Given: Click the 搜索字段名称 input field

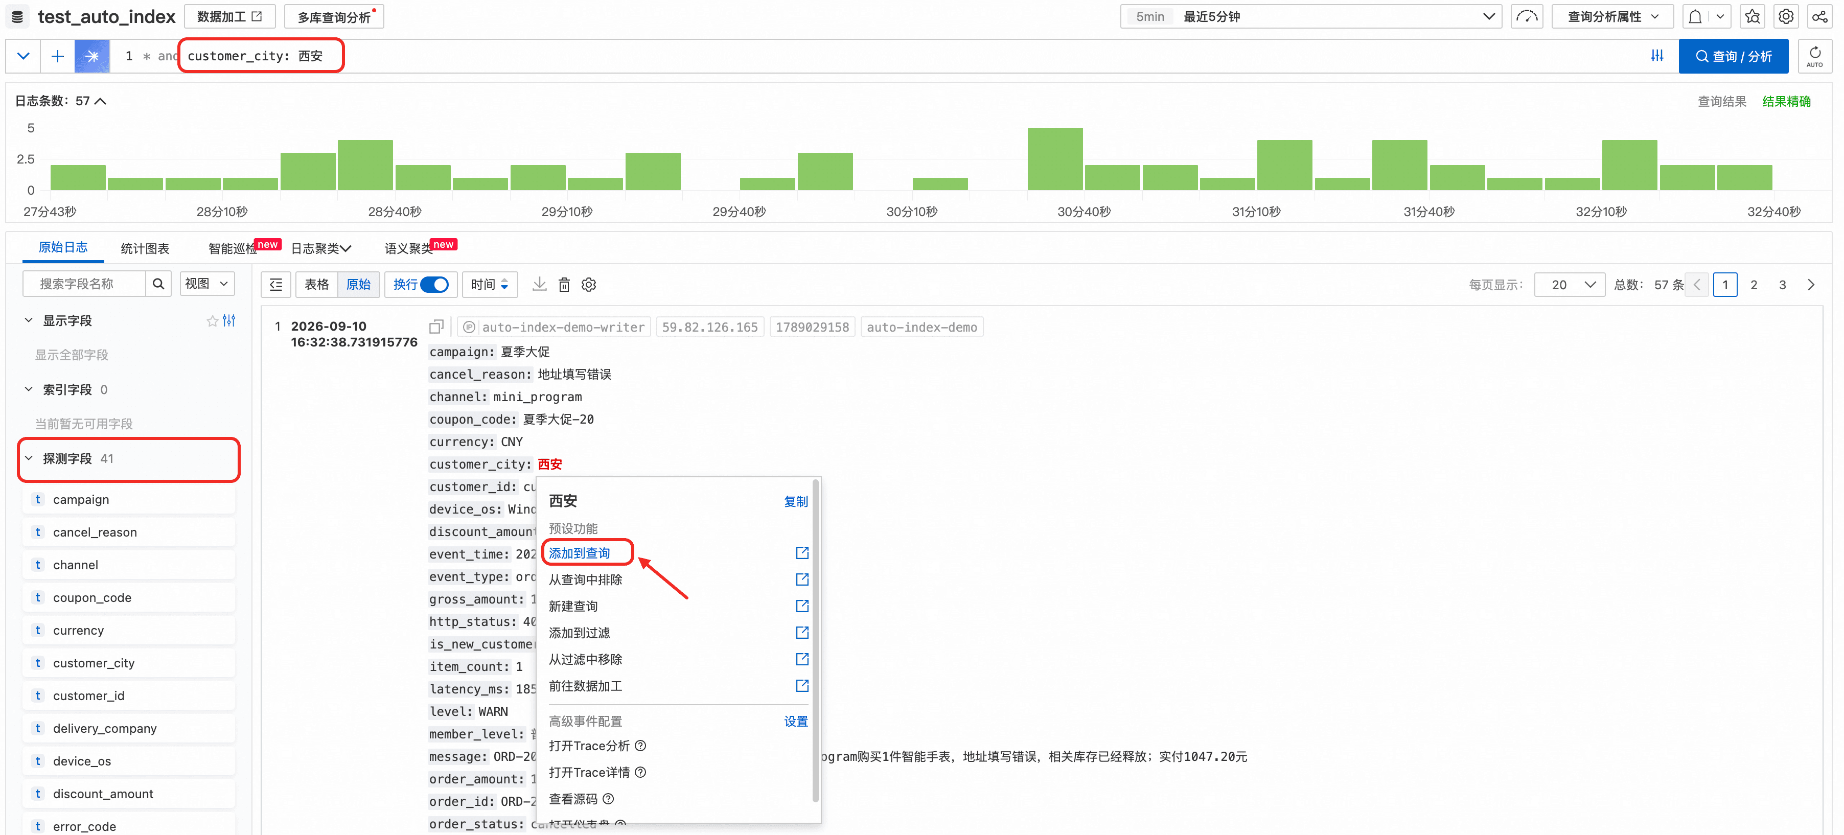Looking at the screenshot, I should click(x=84, y=283).
